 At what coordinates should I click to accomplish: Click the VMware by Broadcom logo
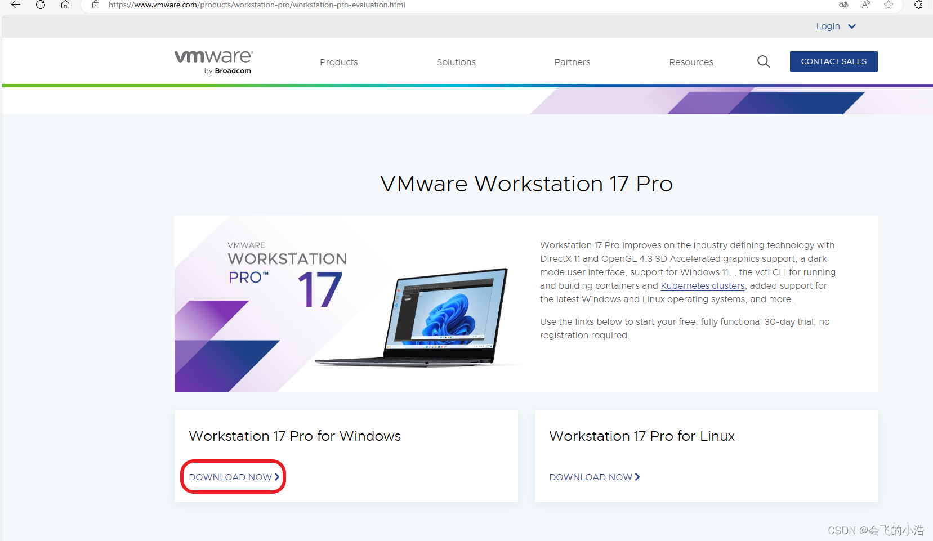click(214, 61)
